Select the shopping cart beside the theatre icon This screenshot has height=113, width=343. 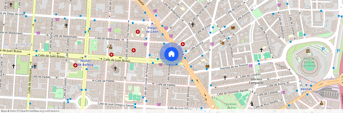pos(212,44)
